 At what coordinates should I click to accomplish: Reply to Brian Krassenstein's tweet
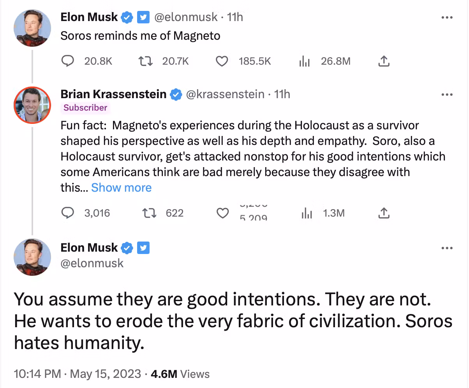pyautogui.click(x=69, y=213)
